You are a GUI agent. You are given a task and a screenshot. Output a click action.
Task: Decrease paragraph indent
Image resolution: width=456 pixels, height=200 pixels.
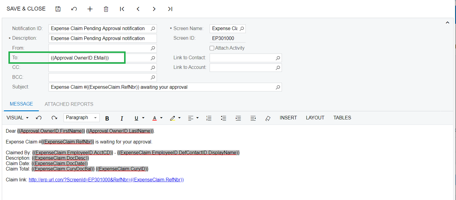point(253,118)
